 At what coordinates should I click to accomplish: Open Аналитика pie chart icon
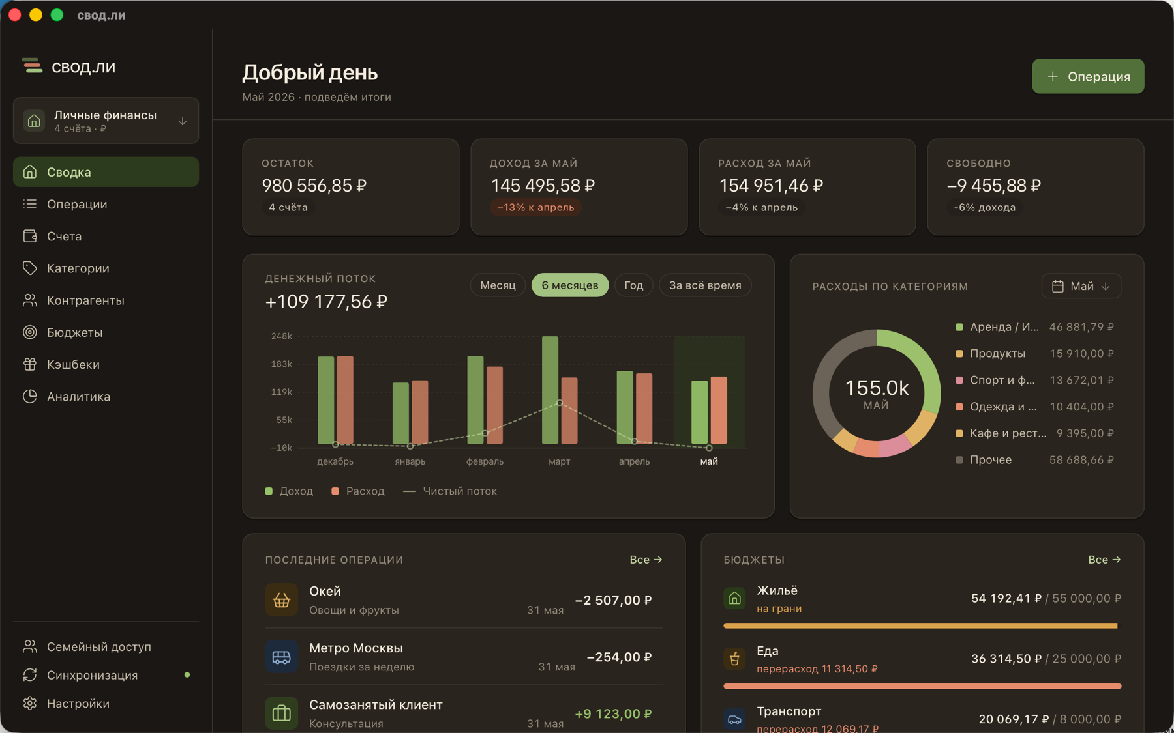30,396
